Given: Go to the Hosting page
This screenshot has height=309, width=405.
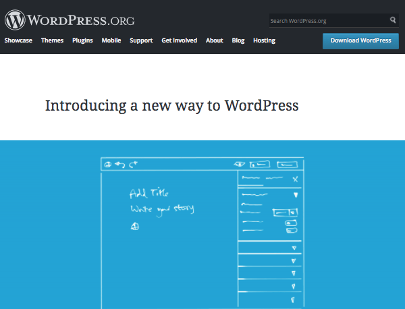Looking at the screenshot, I should tap(264, 40).
